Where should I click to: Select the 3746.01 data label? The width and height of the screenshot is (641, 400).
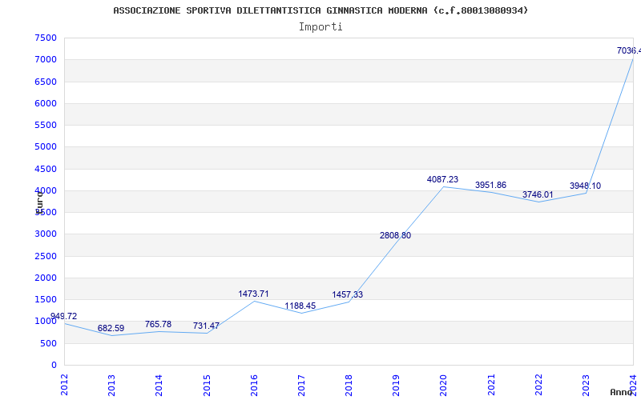click(x=538, y=194)
